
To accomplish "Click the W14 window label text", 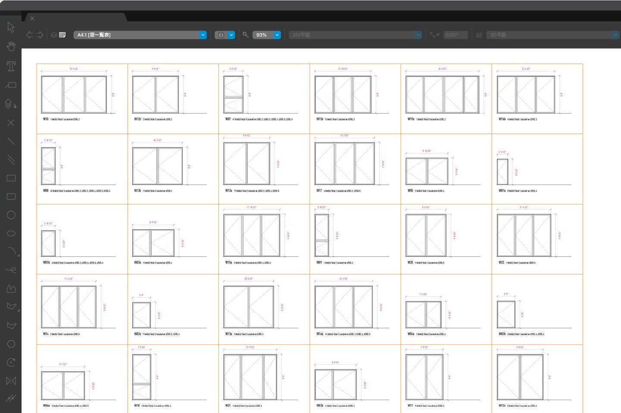I will coord(46,334).
